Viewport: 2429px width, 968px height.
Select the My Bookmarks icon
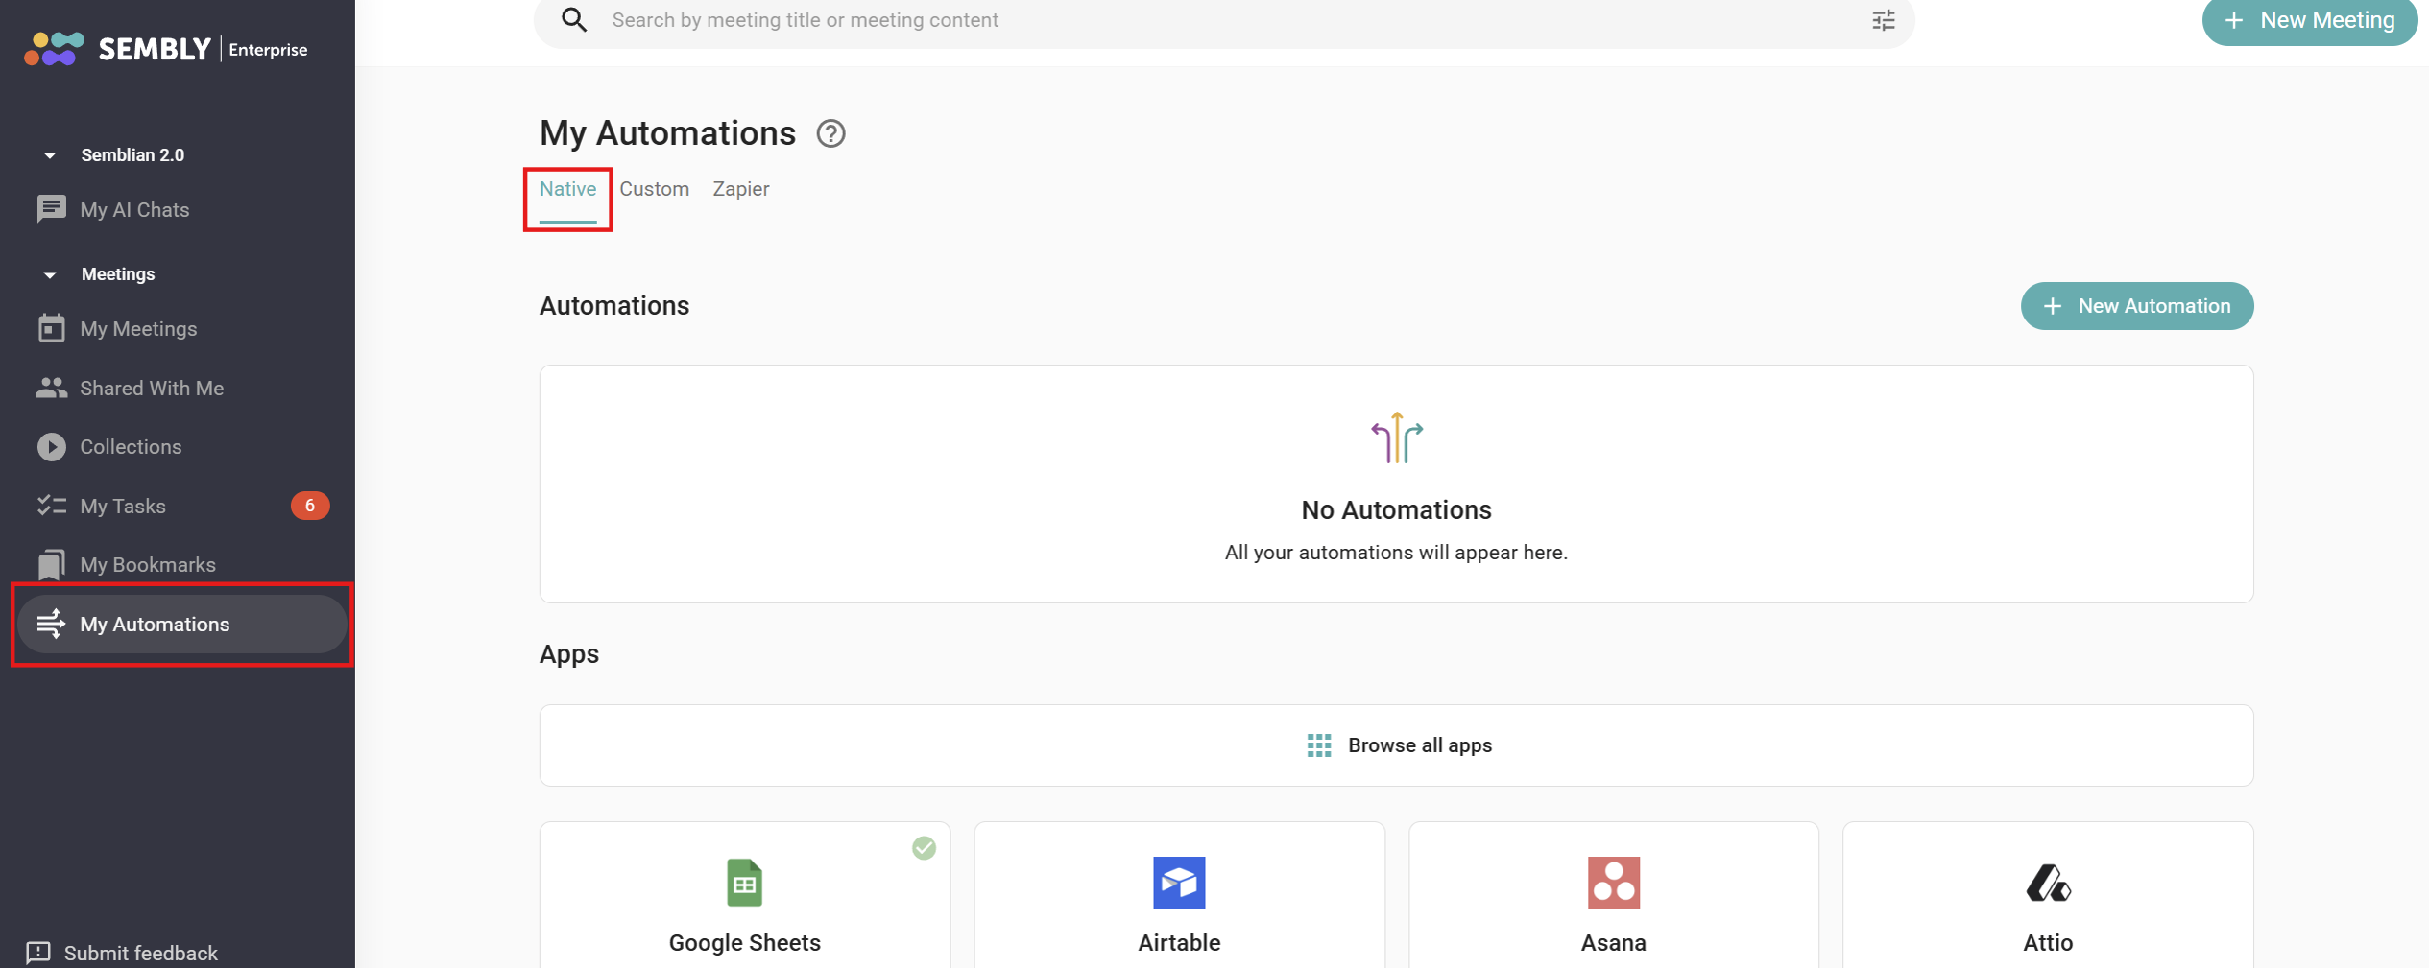(52, 564)
